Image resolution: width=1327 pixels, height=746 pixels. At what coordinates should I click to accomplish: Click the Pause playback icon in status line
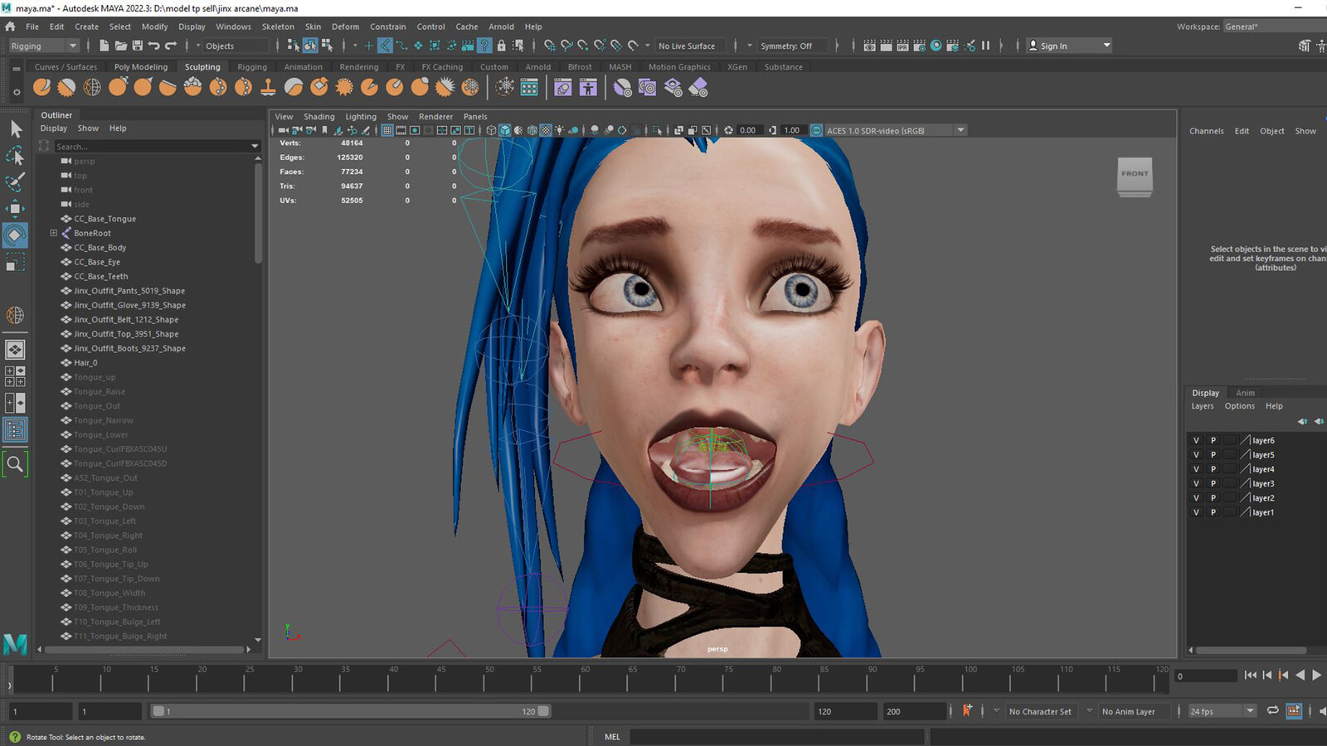click(x=985, y=46)
